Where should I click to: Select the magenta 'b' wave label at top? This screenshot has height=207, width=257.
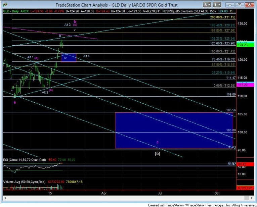pos(75,21)
